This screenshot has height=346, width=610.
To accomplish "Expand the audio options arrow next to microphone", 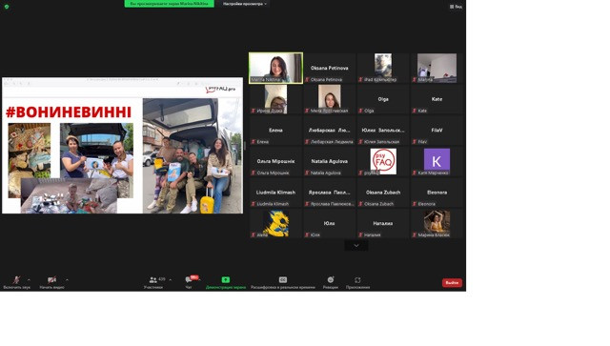I will click(29, 280).
